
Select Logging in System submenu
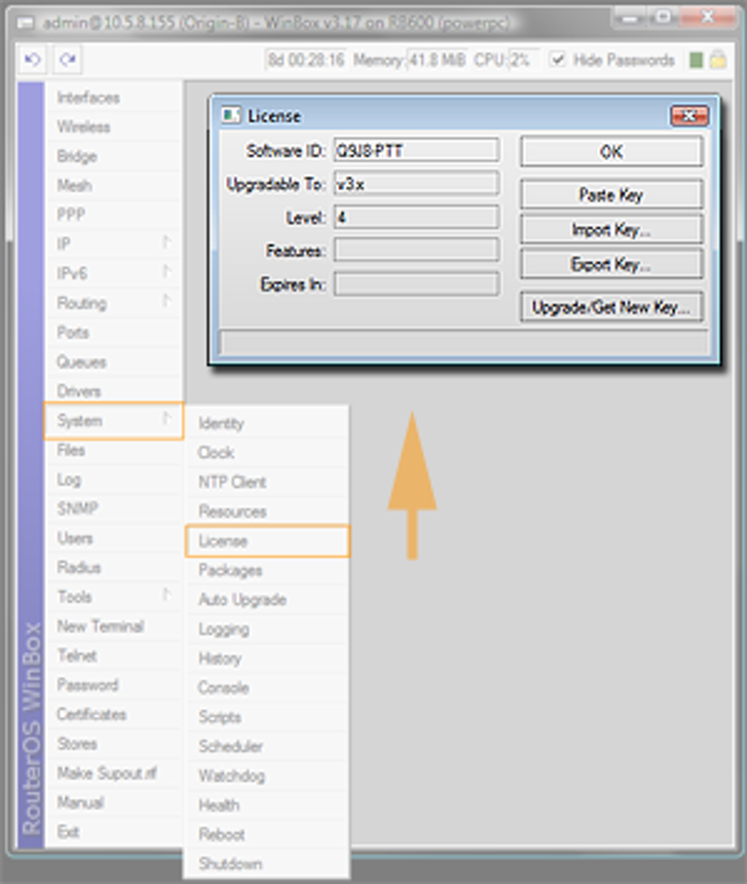[x=268, y=630]
